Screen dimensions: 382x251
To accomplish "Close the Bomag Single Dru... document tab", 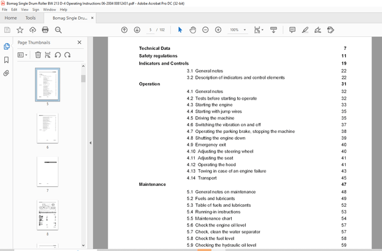I will [x=92, y=18].
